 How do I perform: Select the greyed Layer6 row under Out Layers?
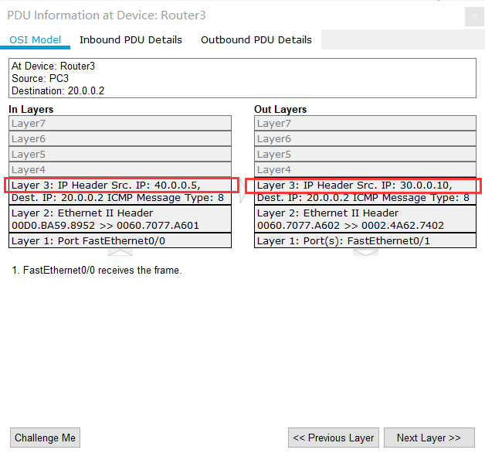tap(365, 138)
